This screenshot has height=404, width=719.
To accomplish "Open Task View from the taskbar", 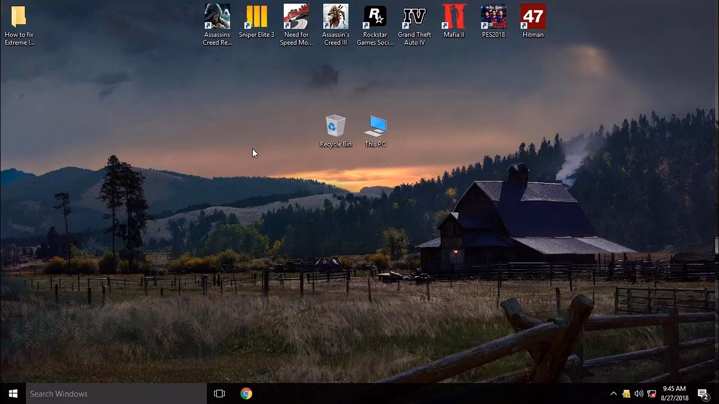I will tap(220, 393).
